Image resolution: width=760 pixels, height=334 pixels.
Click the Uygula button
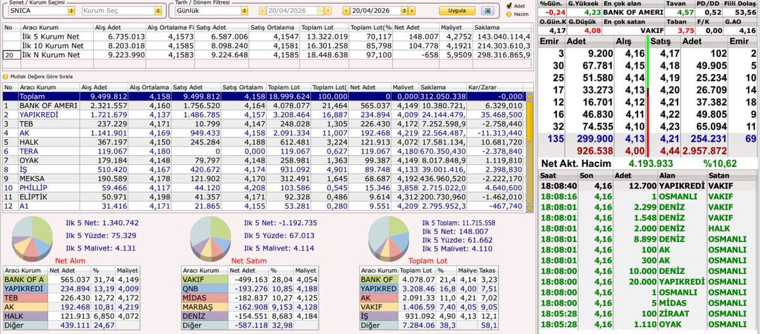click(x=457, y=11)
